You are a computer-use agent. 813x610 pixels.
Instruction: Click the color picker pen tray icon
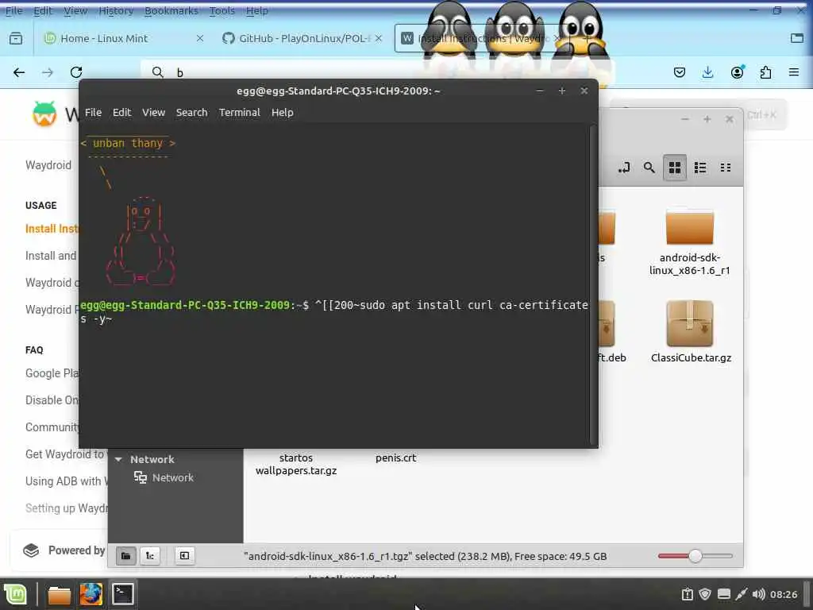click(x=742, y=594)
